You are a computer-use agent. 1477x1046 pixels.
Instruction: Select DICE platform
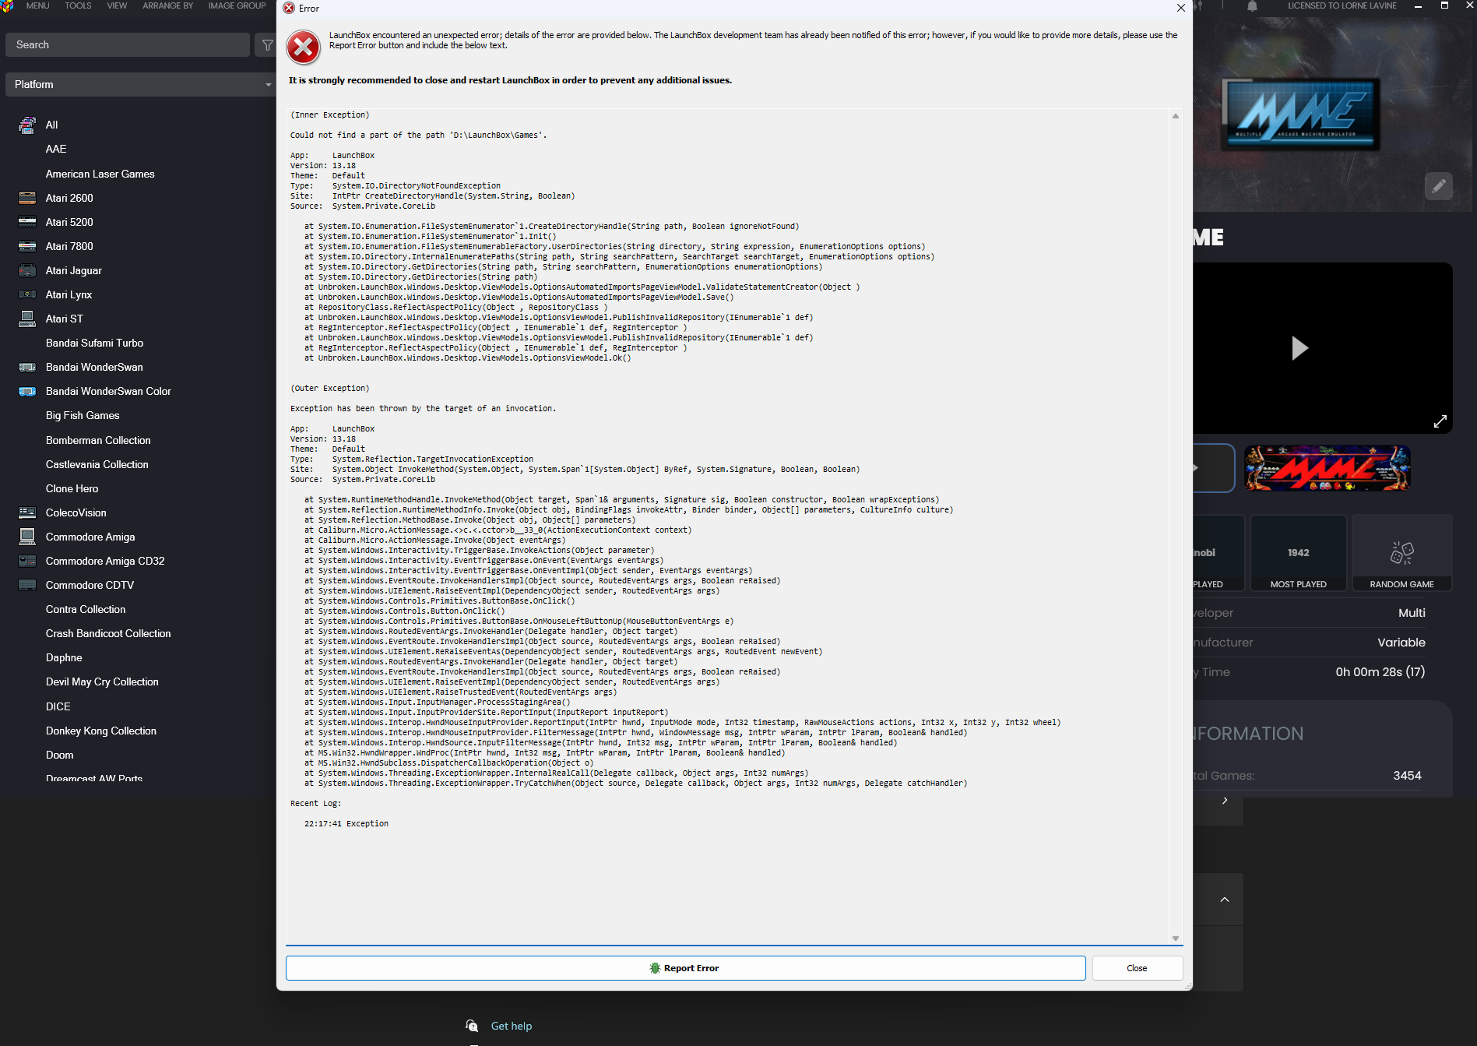pos(58,706)
